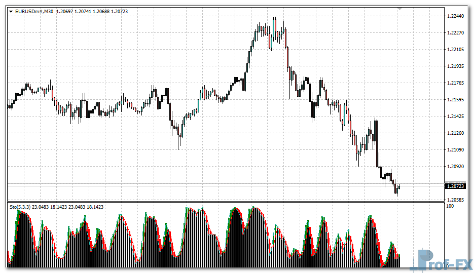The width and height of the screenshot is (474, 273).
Task: Click the chart shift triangle marker at top
Action: pyautogui.click(x=399, y=9)
